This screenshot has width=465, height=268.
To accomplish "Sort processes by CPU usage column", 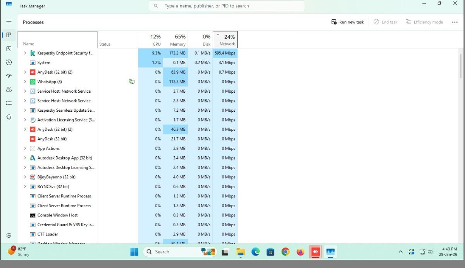I will pyautogui.click(x=150, y=40).
